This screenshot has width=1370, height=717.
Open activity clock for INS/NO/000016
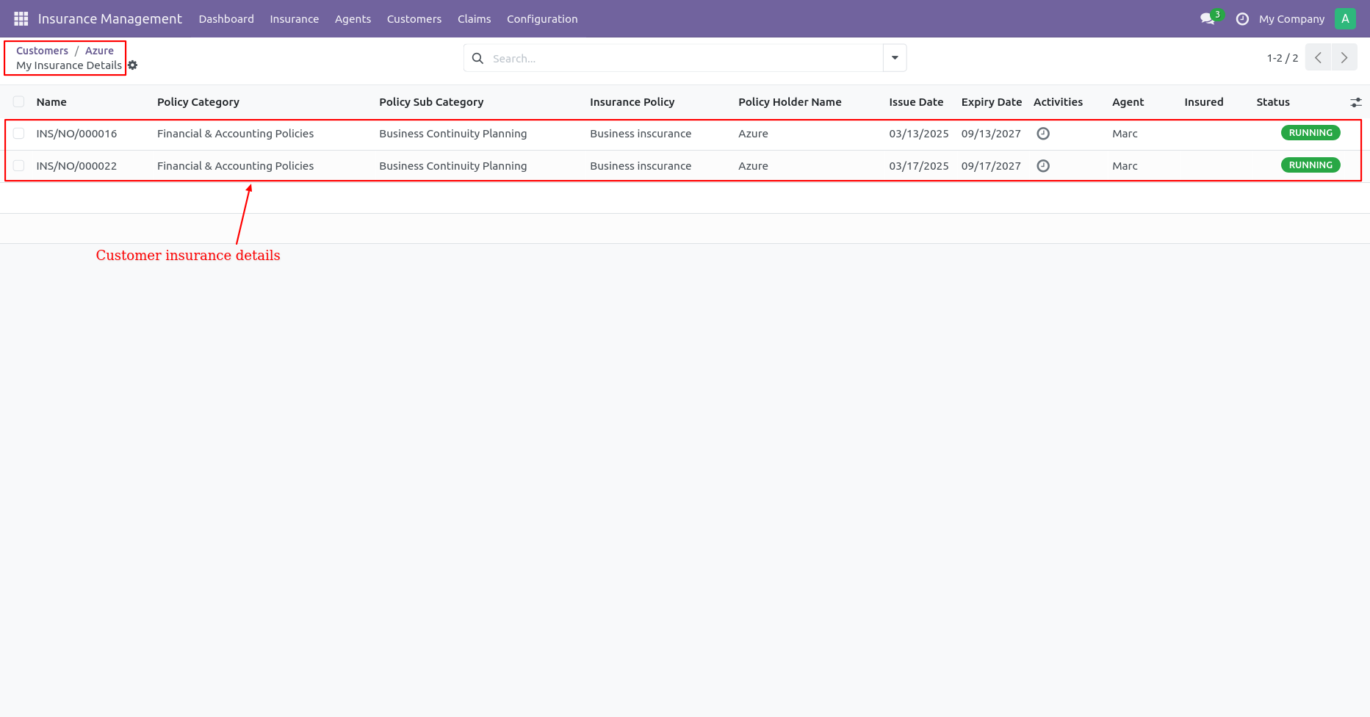(x=1043, y=134)
